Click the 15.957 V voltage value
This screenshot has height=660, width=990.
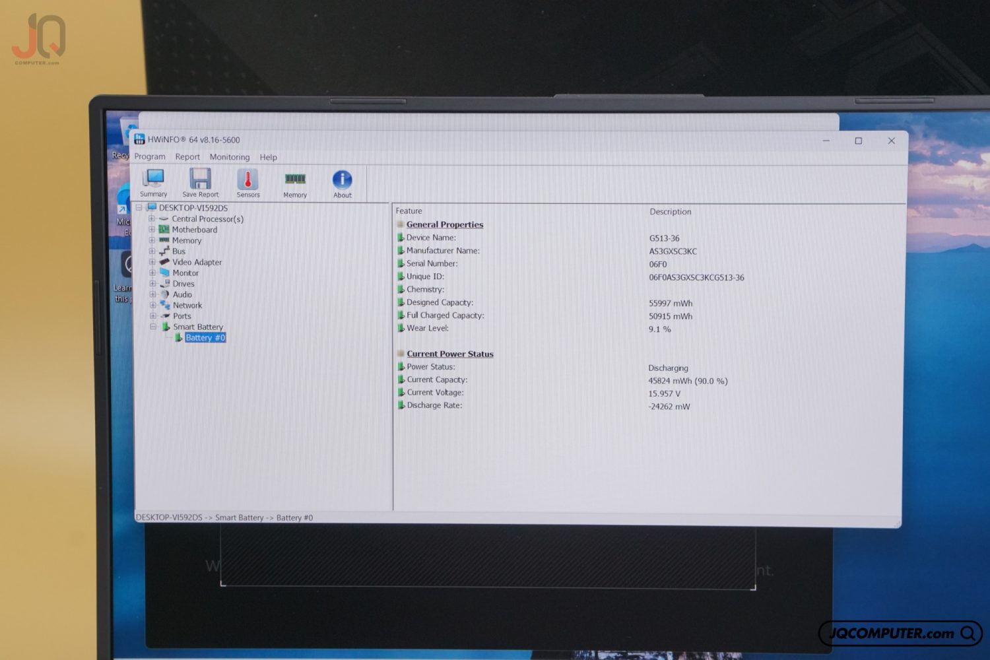click(x=664, y=393)
